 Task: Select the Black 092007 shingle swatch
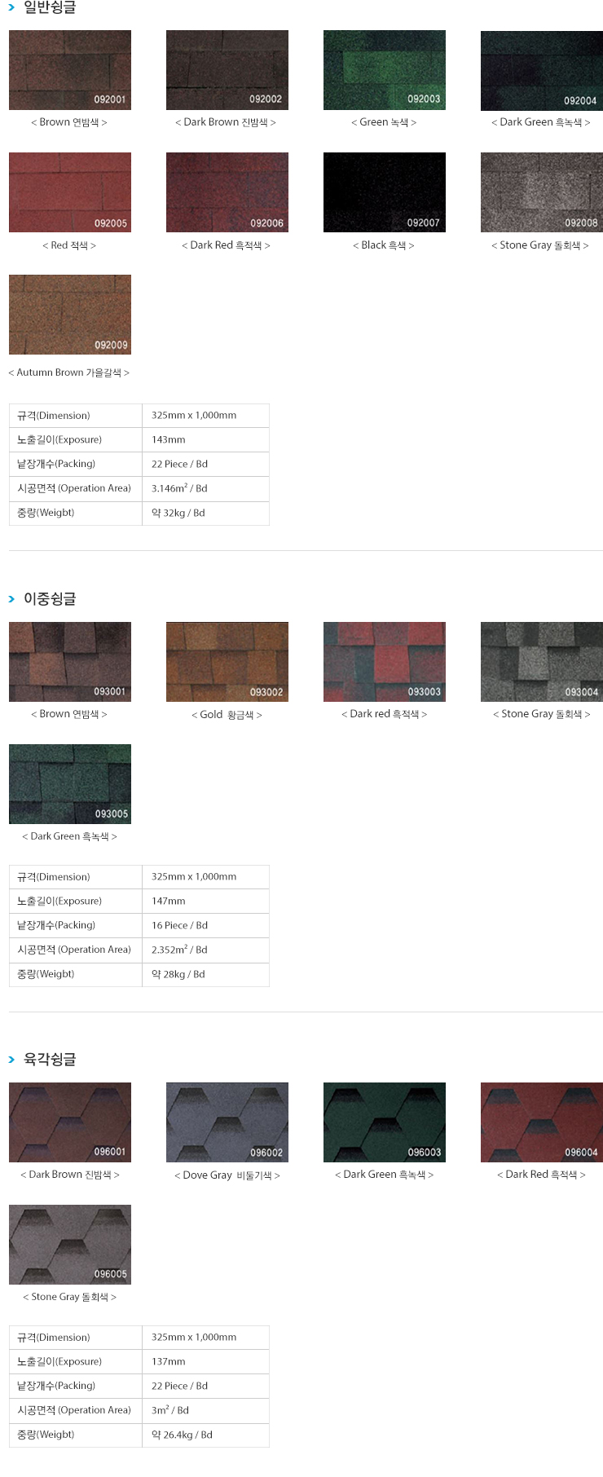[385, 192]
